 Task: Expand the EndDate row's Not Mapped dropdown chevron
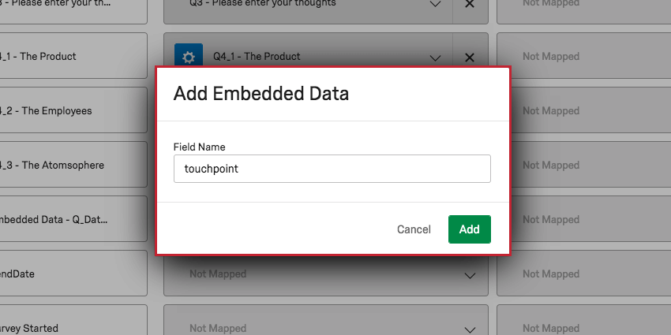(470, 275)
